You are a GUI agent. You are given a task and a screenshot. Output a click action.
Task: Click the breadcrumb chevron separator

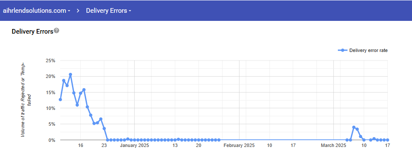pos(78,11)
